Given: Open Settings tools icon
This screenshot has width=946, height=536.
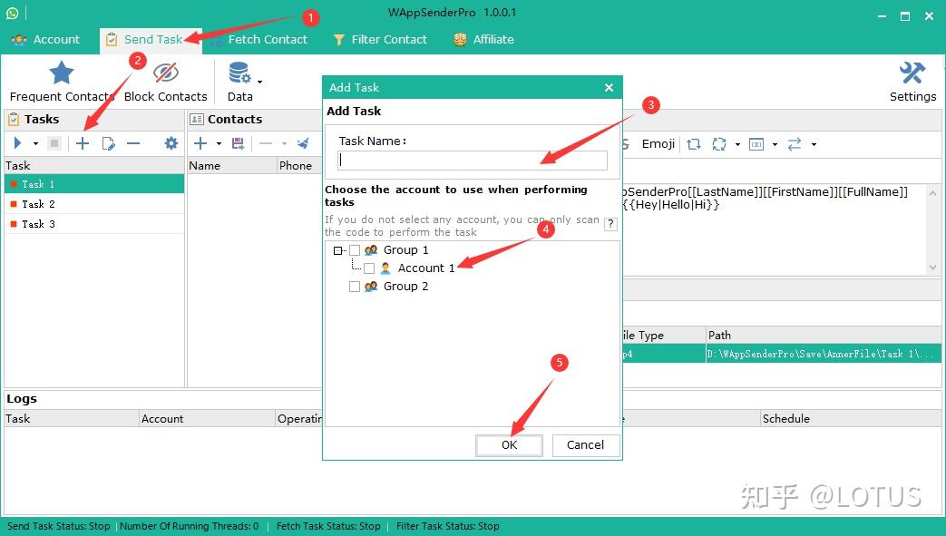Looking at the screenshot, I should coord(912,73).
